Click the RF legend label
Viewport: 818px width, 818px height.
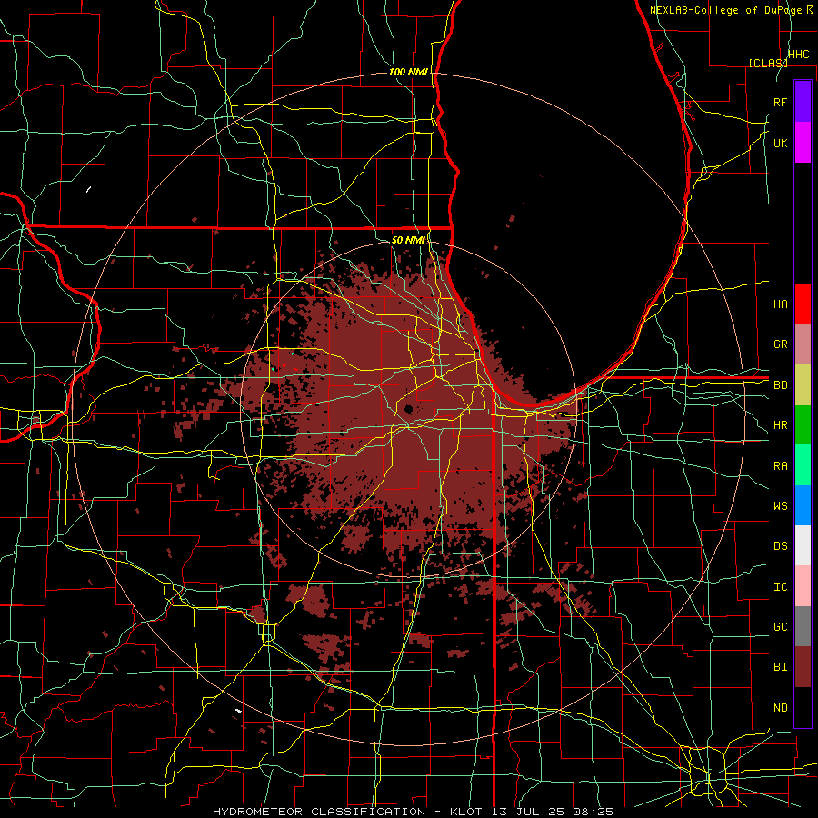coord(780,102)
